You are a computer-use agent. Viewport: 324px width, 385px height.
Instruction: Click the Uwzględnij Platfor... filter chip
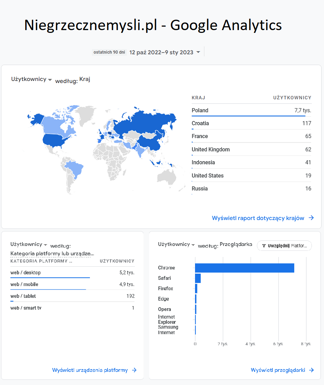pos(284,246)
